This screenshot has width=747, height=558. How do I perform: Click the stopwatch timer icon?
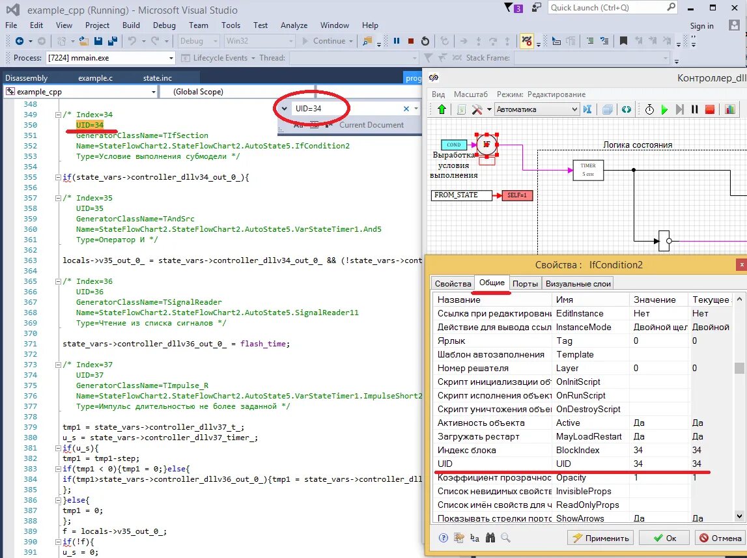[649, 109]
